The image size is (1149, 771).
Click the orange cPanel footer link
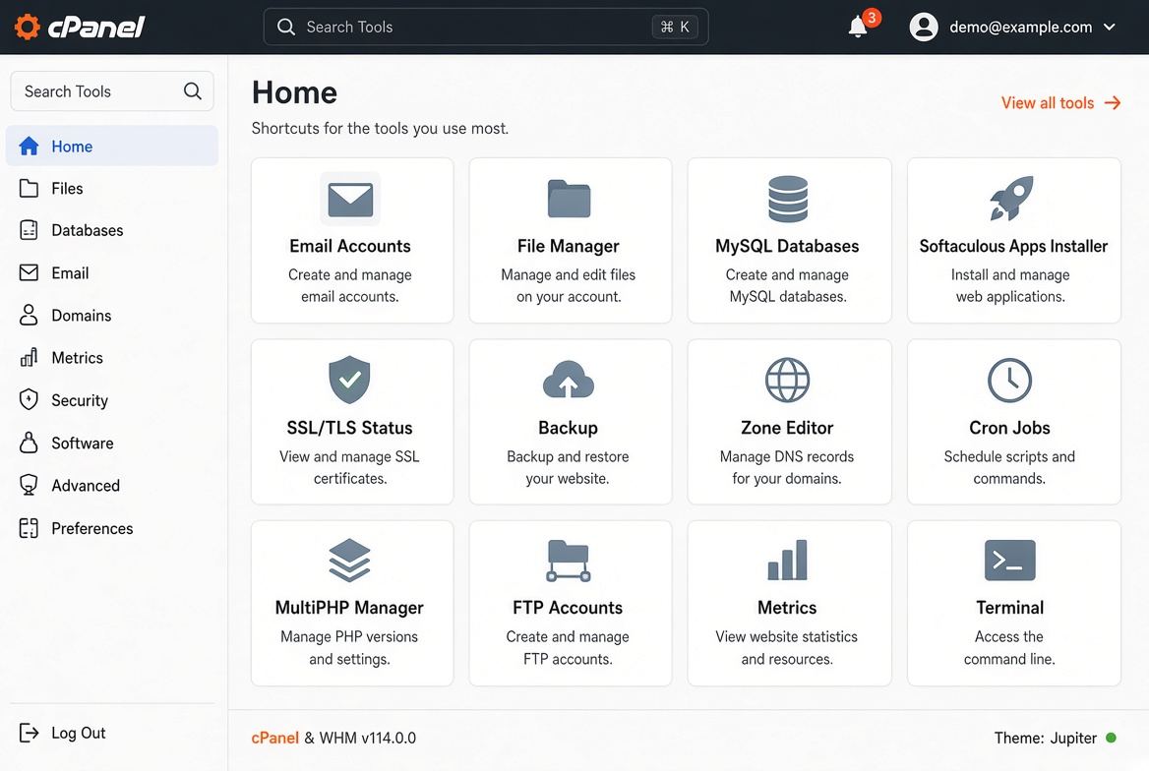pos(274,738)
